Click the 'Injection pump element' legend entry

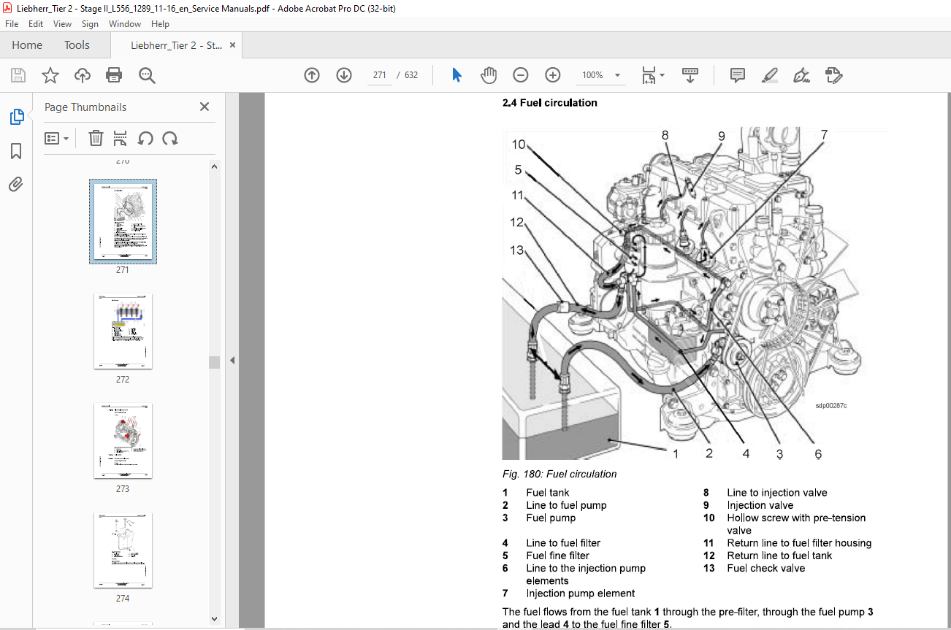click(x=580, y=593)
